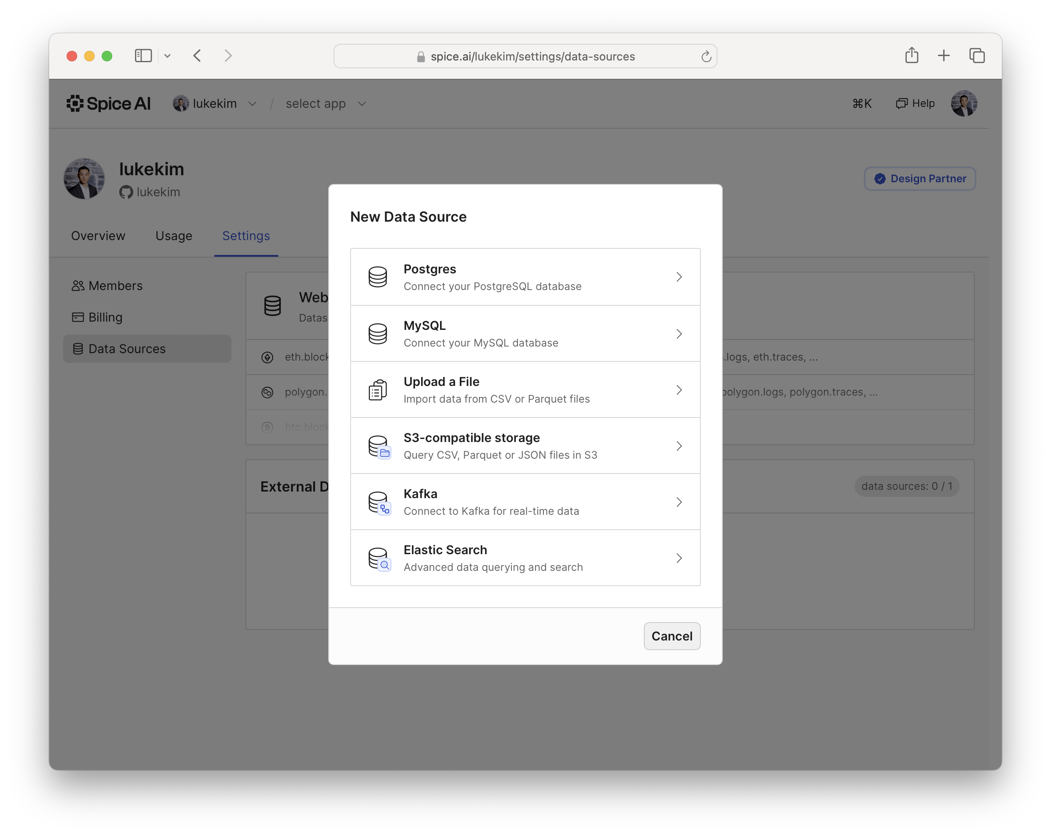Screen dimensions: 1051x835
Task: Click the Postgres database icon
Action: (377, 277)
